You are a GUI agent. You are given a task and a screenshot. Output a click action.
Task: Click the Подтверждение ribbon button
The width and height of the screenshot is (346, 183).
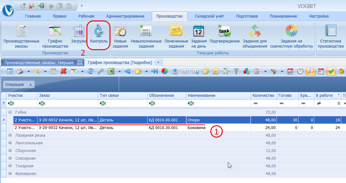224,35
